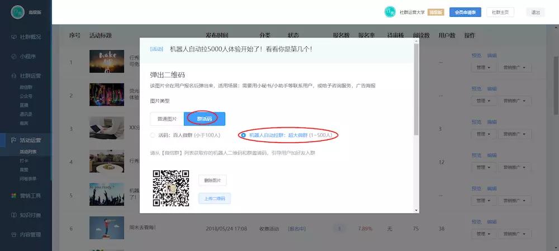Screen dimensions: 559x251
Task: Open 活动列表 in sidebar submenu
Action: 28,152
